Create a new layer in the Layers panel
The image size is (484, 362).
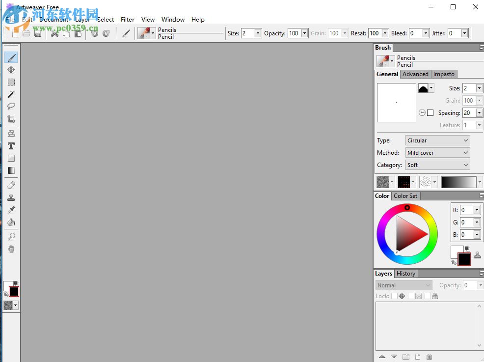pos(418,357)
